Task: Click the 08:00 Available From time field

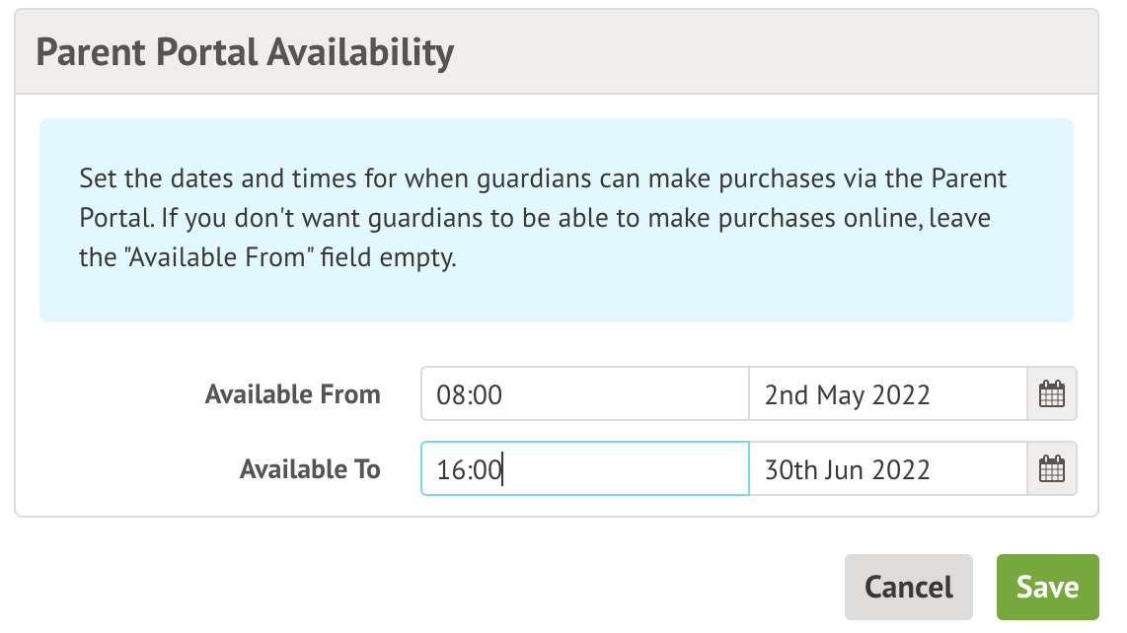Action: coord(584,394)
